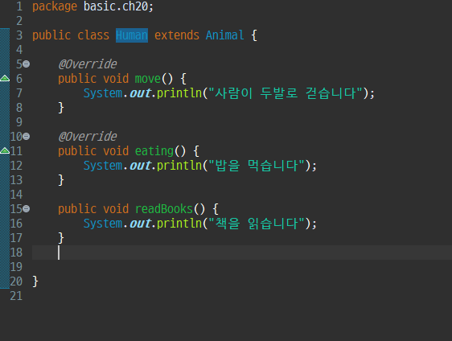452x341 pixels.
Task: Click the readBooks method name
Action: click(x=164, y=209)
